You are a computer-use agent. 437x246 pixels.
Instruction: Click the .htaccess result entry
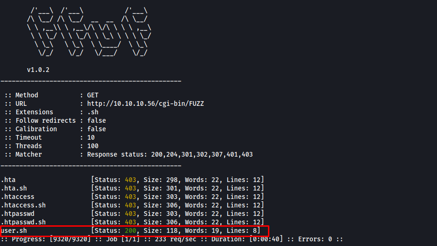click(x=17, y=197)
